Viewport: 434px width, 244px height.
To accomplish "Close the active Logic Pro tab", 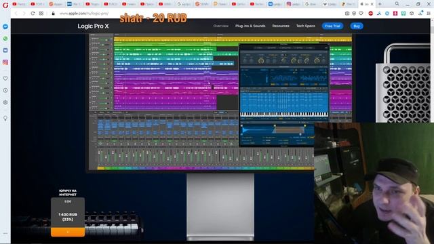I will 372,4.
